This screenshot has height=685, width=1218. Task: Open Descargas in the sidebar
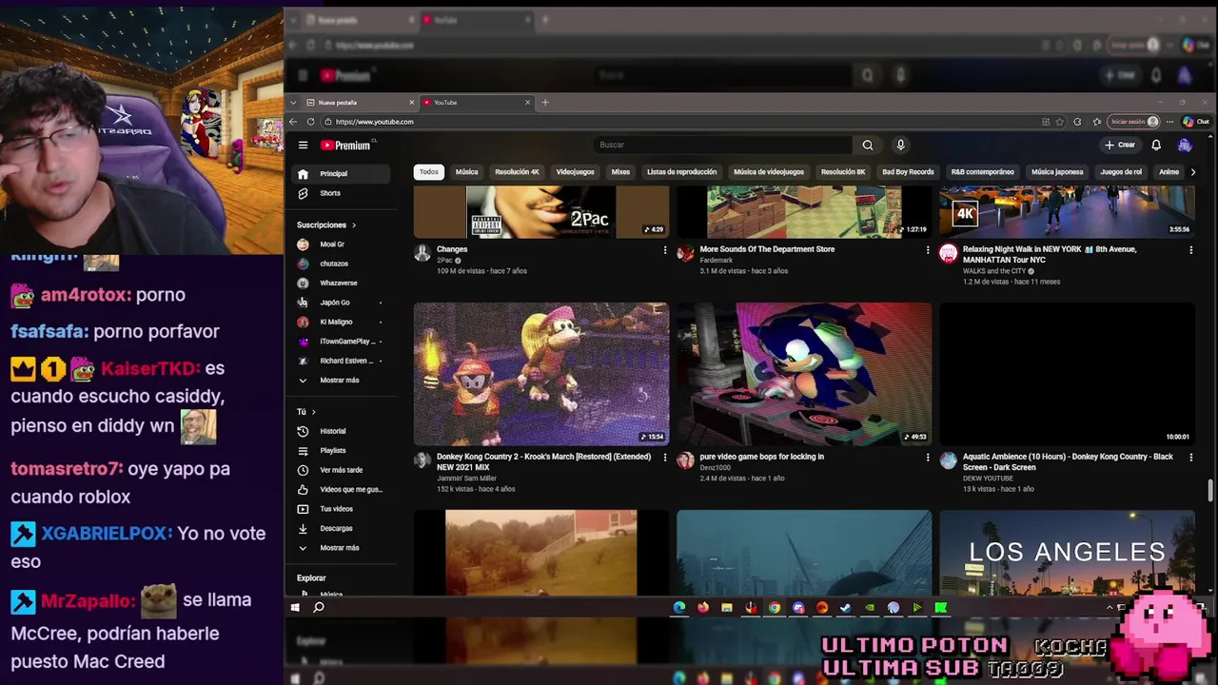[341, 528]
